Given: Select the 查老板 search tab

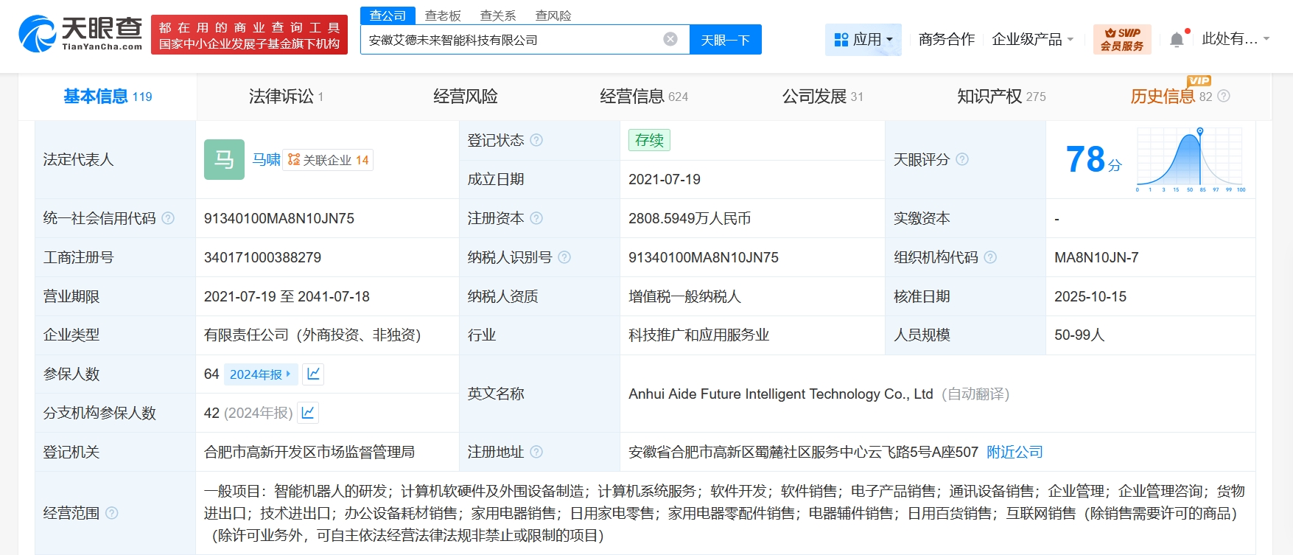Looking at the screenshot, I should [443, 15].
